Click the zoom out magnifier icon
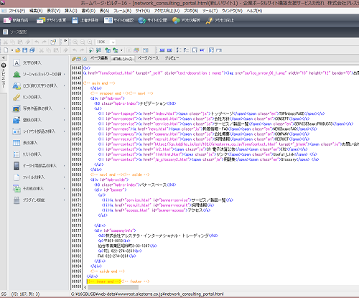Viewport: 359px width, 298px height. coord(83,42)
